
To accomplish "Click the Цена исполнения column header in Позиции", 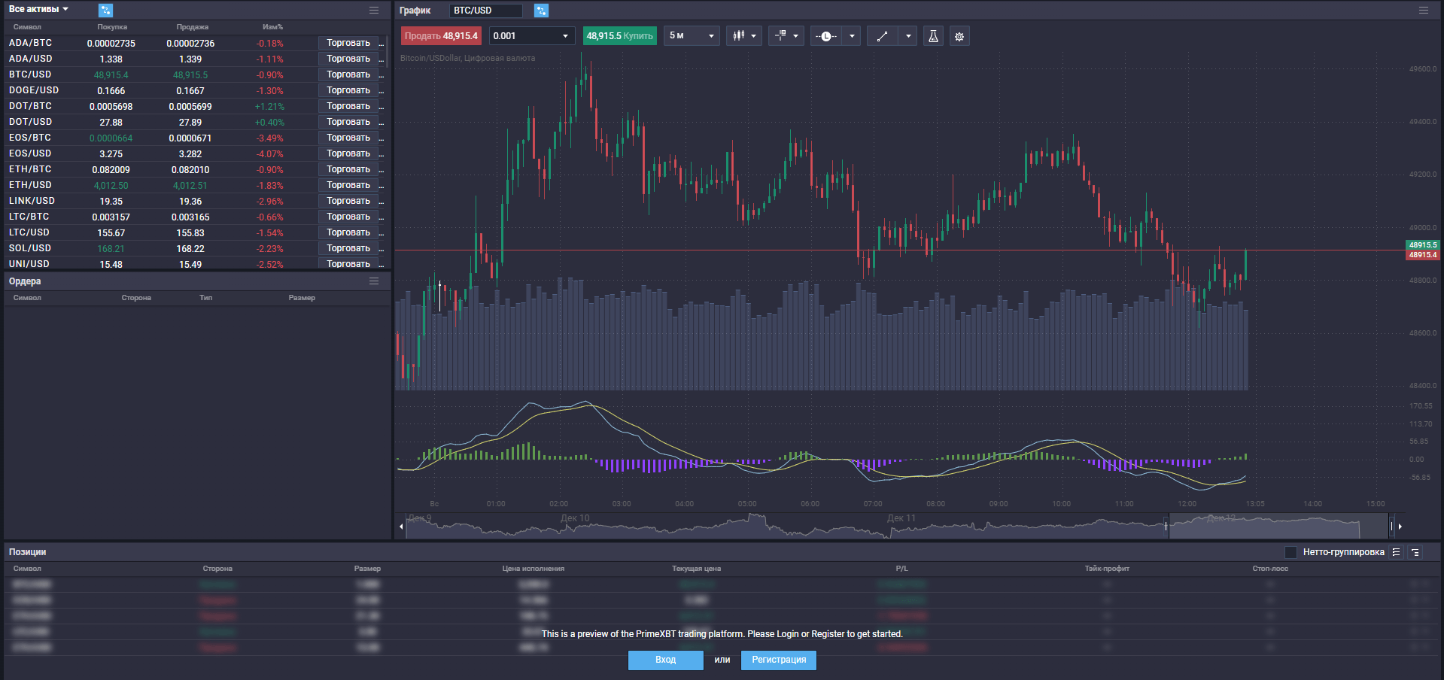I will pyautogui.click(x=533, y=569).
